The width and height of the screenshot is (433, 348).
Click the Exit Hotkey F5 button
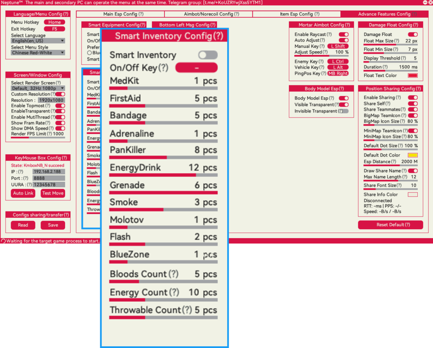click(x=55, y=29)
